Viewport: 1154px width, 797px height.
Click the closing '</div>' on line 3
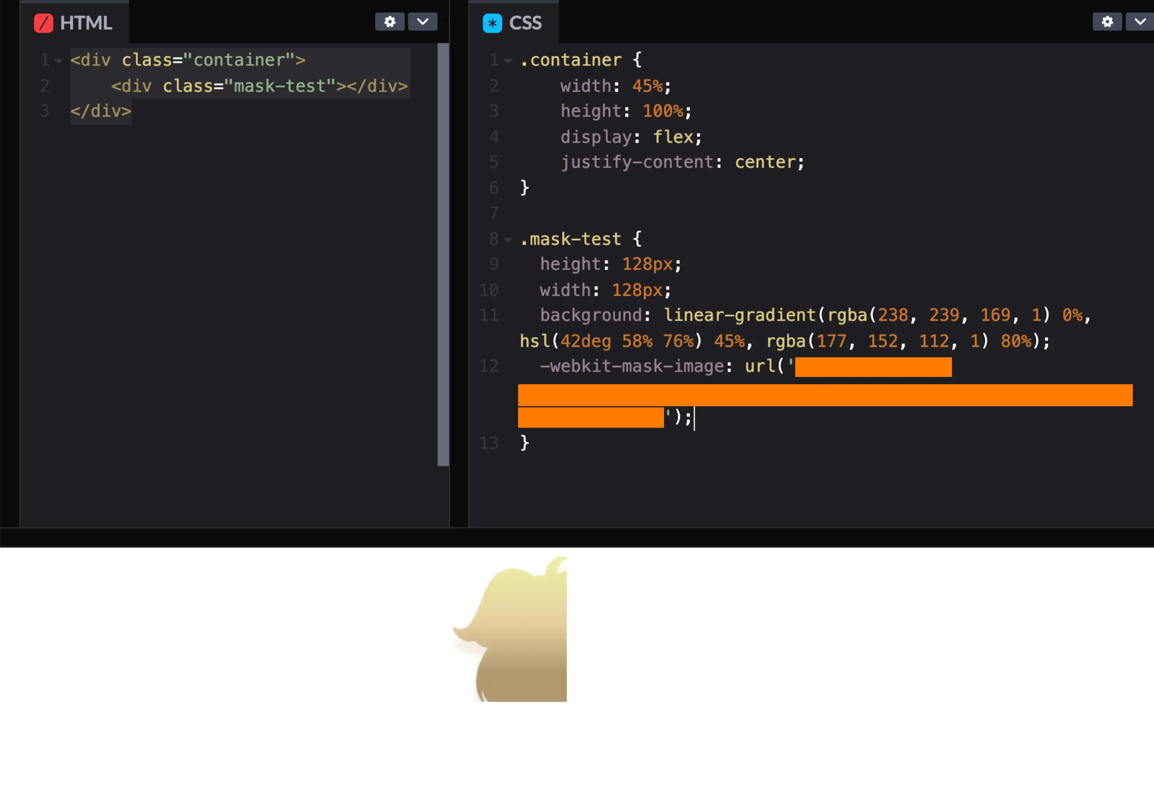point(101,111)
